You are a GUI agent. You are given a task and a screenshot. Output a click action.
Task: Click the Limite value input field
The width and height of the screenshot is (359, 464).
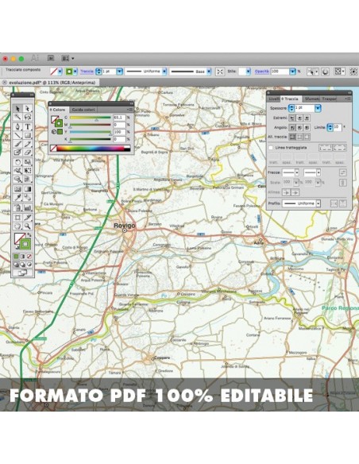coord(338,127)
